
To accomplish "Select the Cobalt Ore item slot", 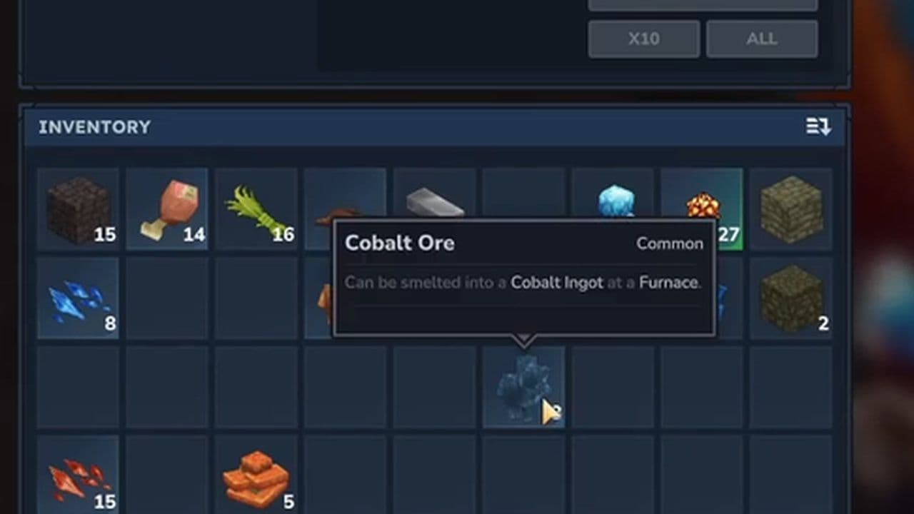I will coord(523,388).
